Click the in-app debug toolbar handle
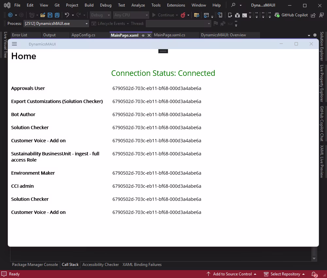327x278 pixels. coord(163,51)
